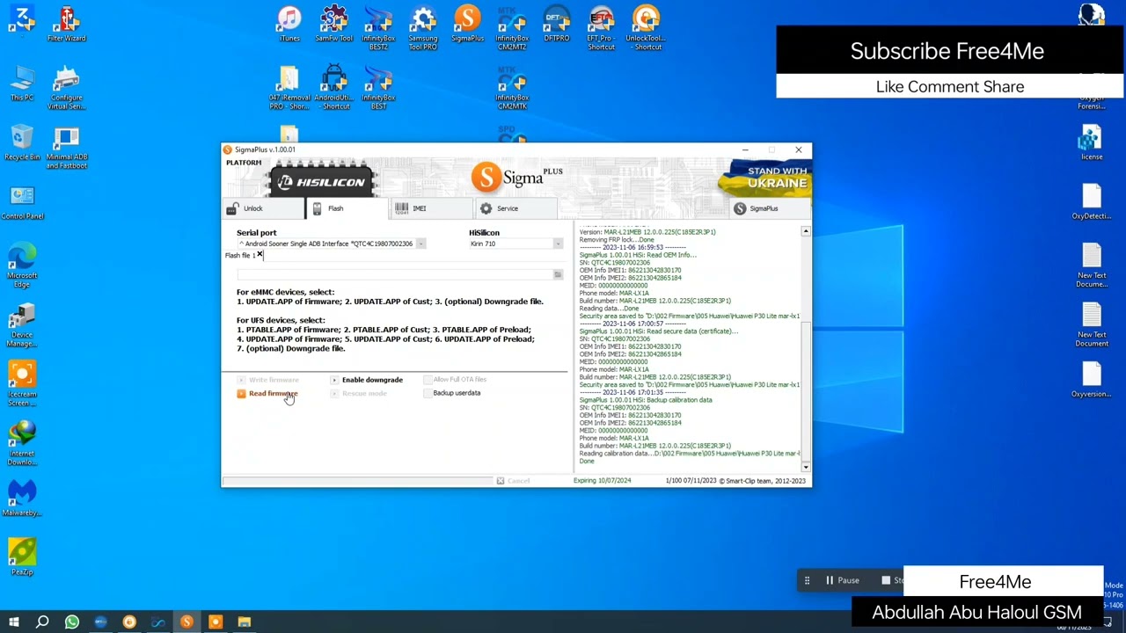Click the Expiring 10/07/2024 status text

(x=602, y=481)
